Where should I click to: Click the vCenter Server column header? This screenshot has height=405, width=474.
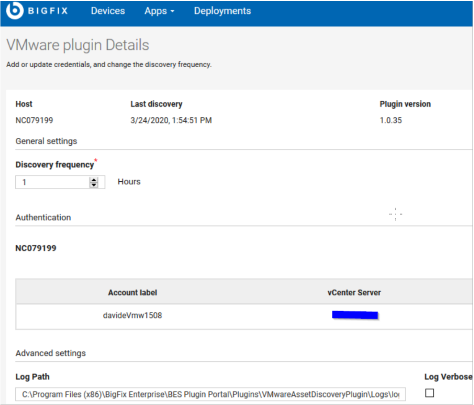pyautogui.click(x=354, y=293)
